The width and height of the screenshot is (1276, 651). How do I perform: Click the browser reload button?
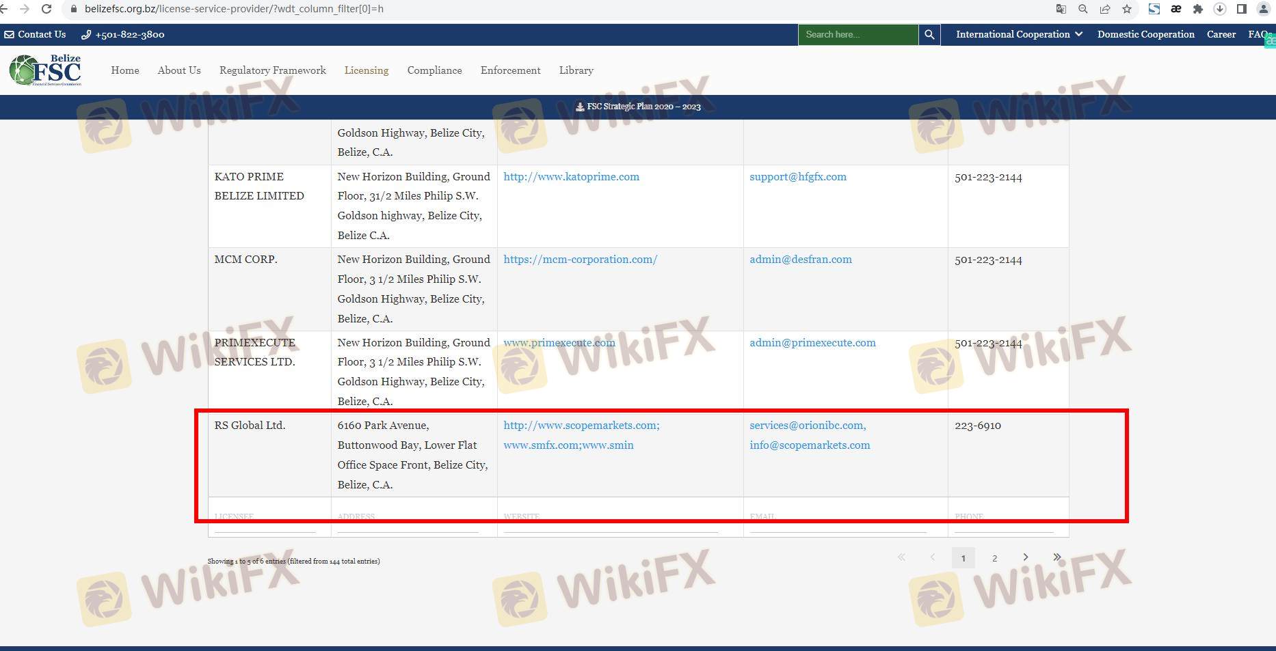click(x=46, y=9)
